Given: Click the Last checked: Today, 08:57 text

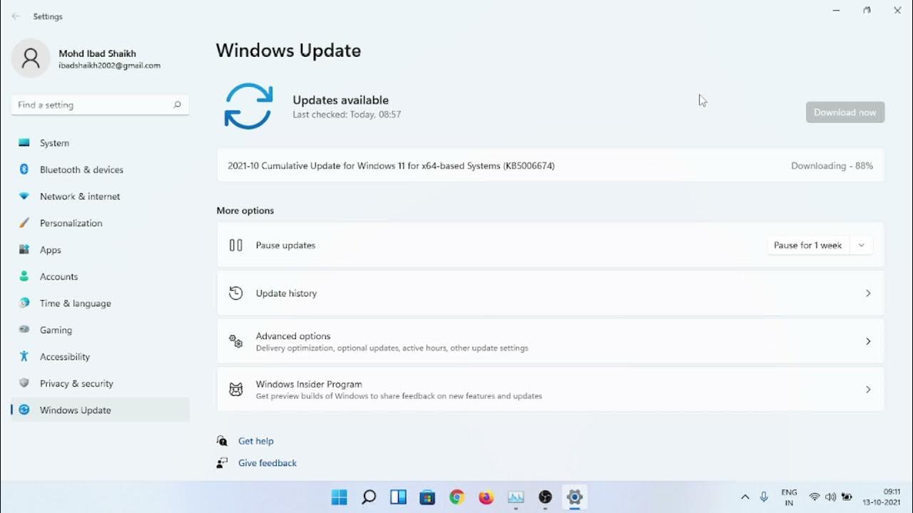Looking at the screenshot, I should tap(347, 114).
